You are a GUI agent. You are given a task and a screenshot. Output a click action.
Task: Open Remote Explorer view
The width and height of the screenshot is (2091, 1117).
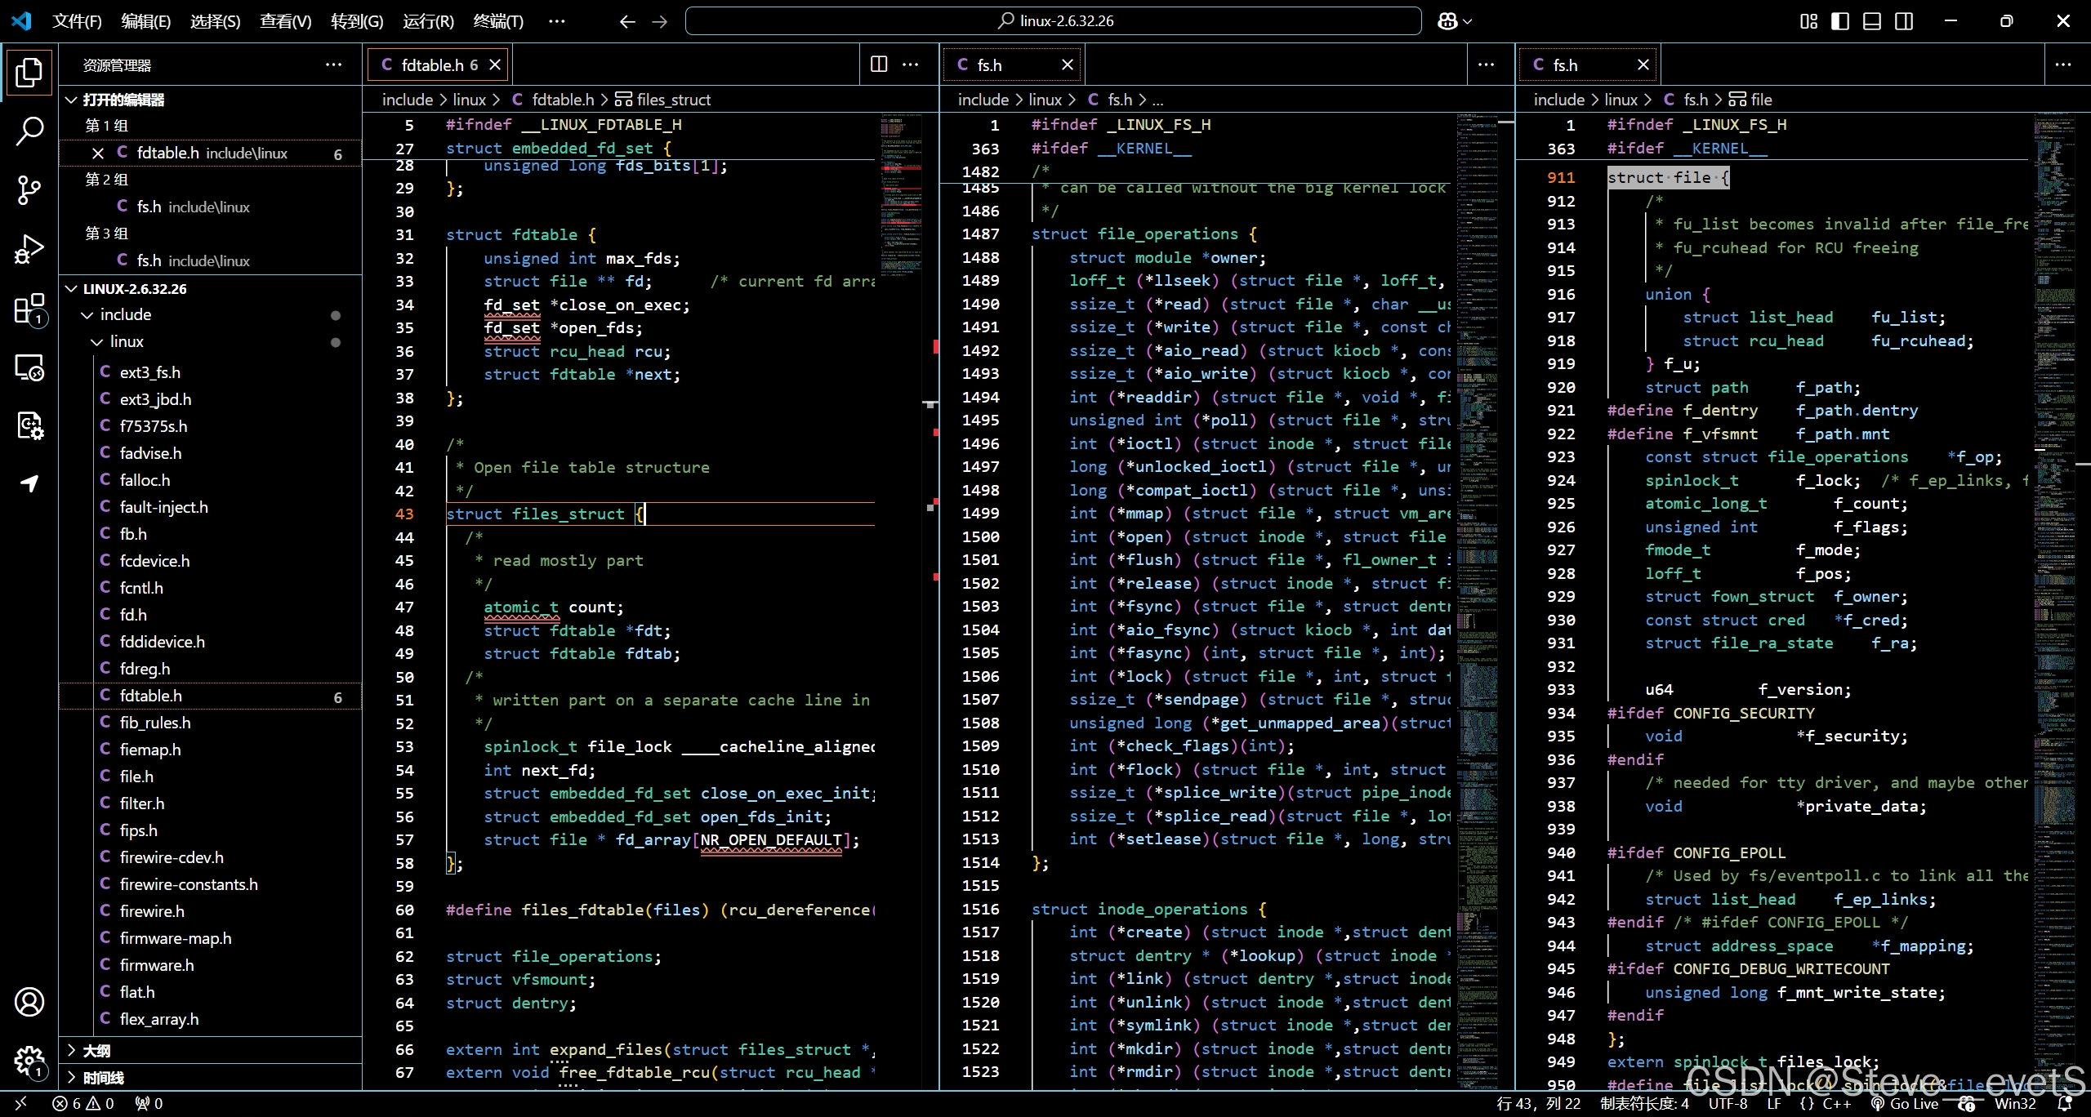pyautogui.click(x=29, y=368)
